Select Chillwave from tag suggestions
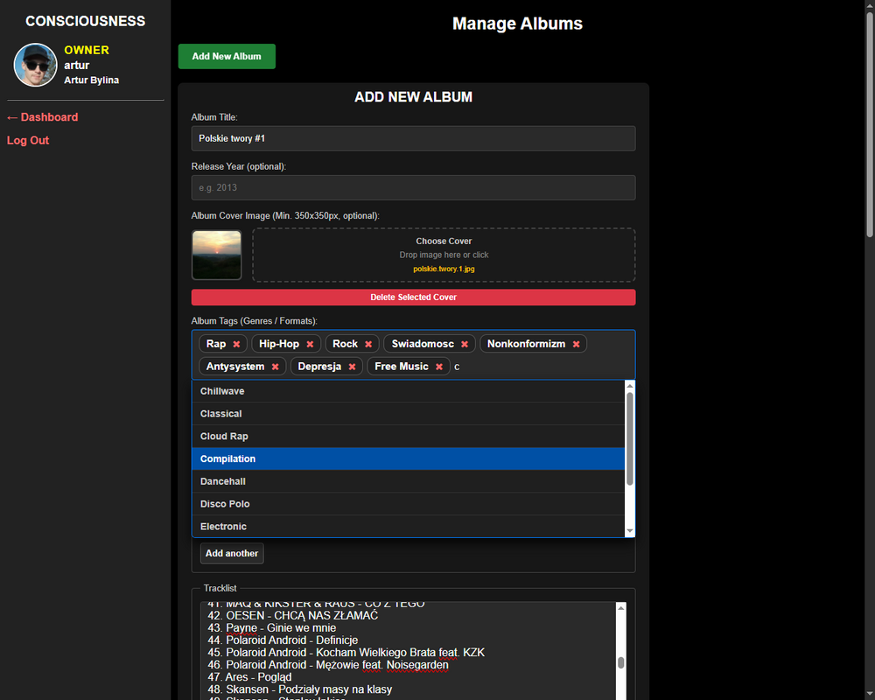The image size is (875, 700). (409, 391)
